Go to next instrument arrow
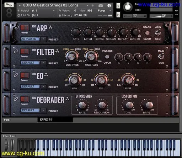Screen dimensions: 182x158 [93, 5]
